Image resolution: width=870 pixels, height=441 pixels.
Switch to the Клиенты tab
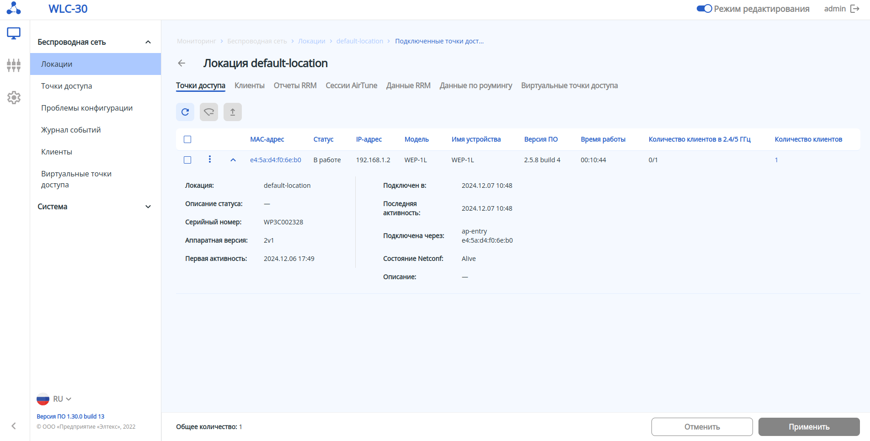click(x=250, y=85)
